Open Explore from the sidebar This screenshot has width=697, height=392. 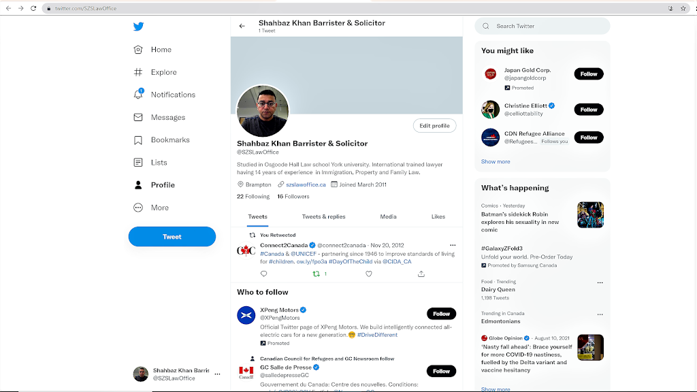tap(155, 72)
